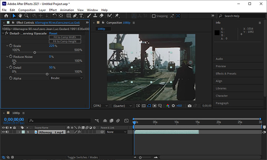Open the Composition menu

pyautogui.click(x=27, y=10)
